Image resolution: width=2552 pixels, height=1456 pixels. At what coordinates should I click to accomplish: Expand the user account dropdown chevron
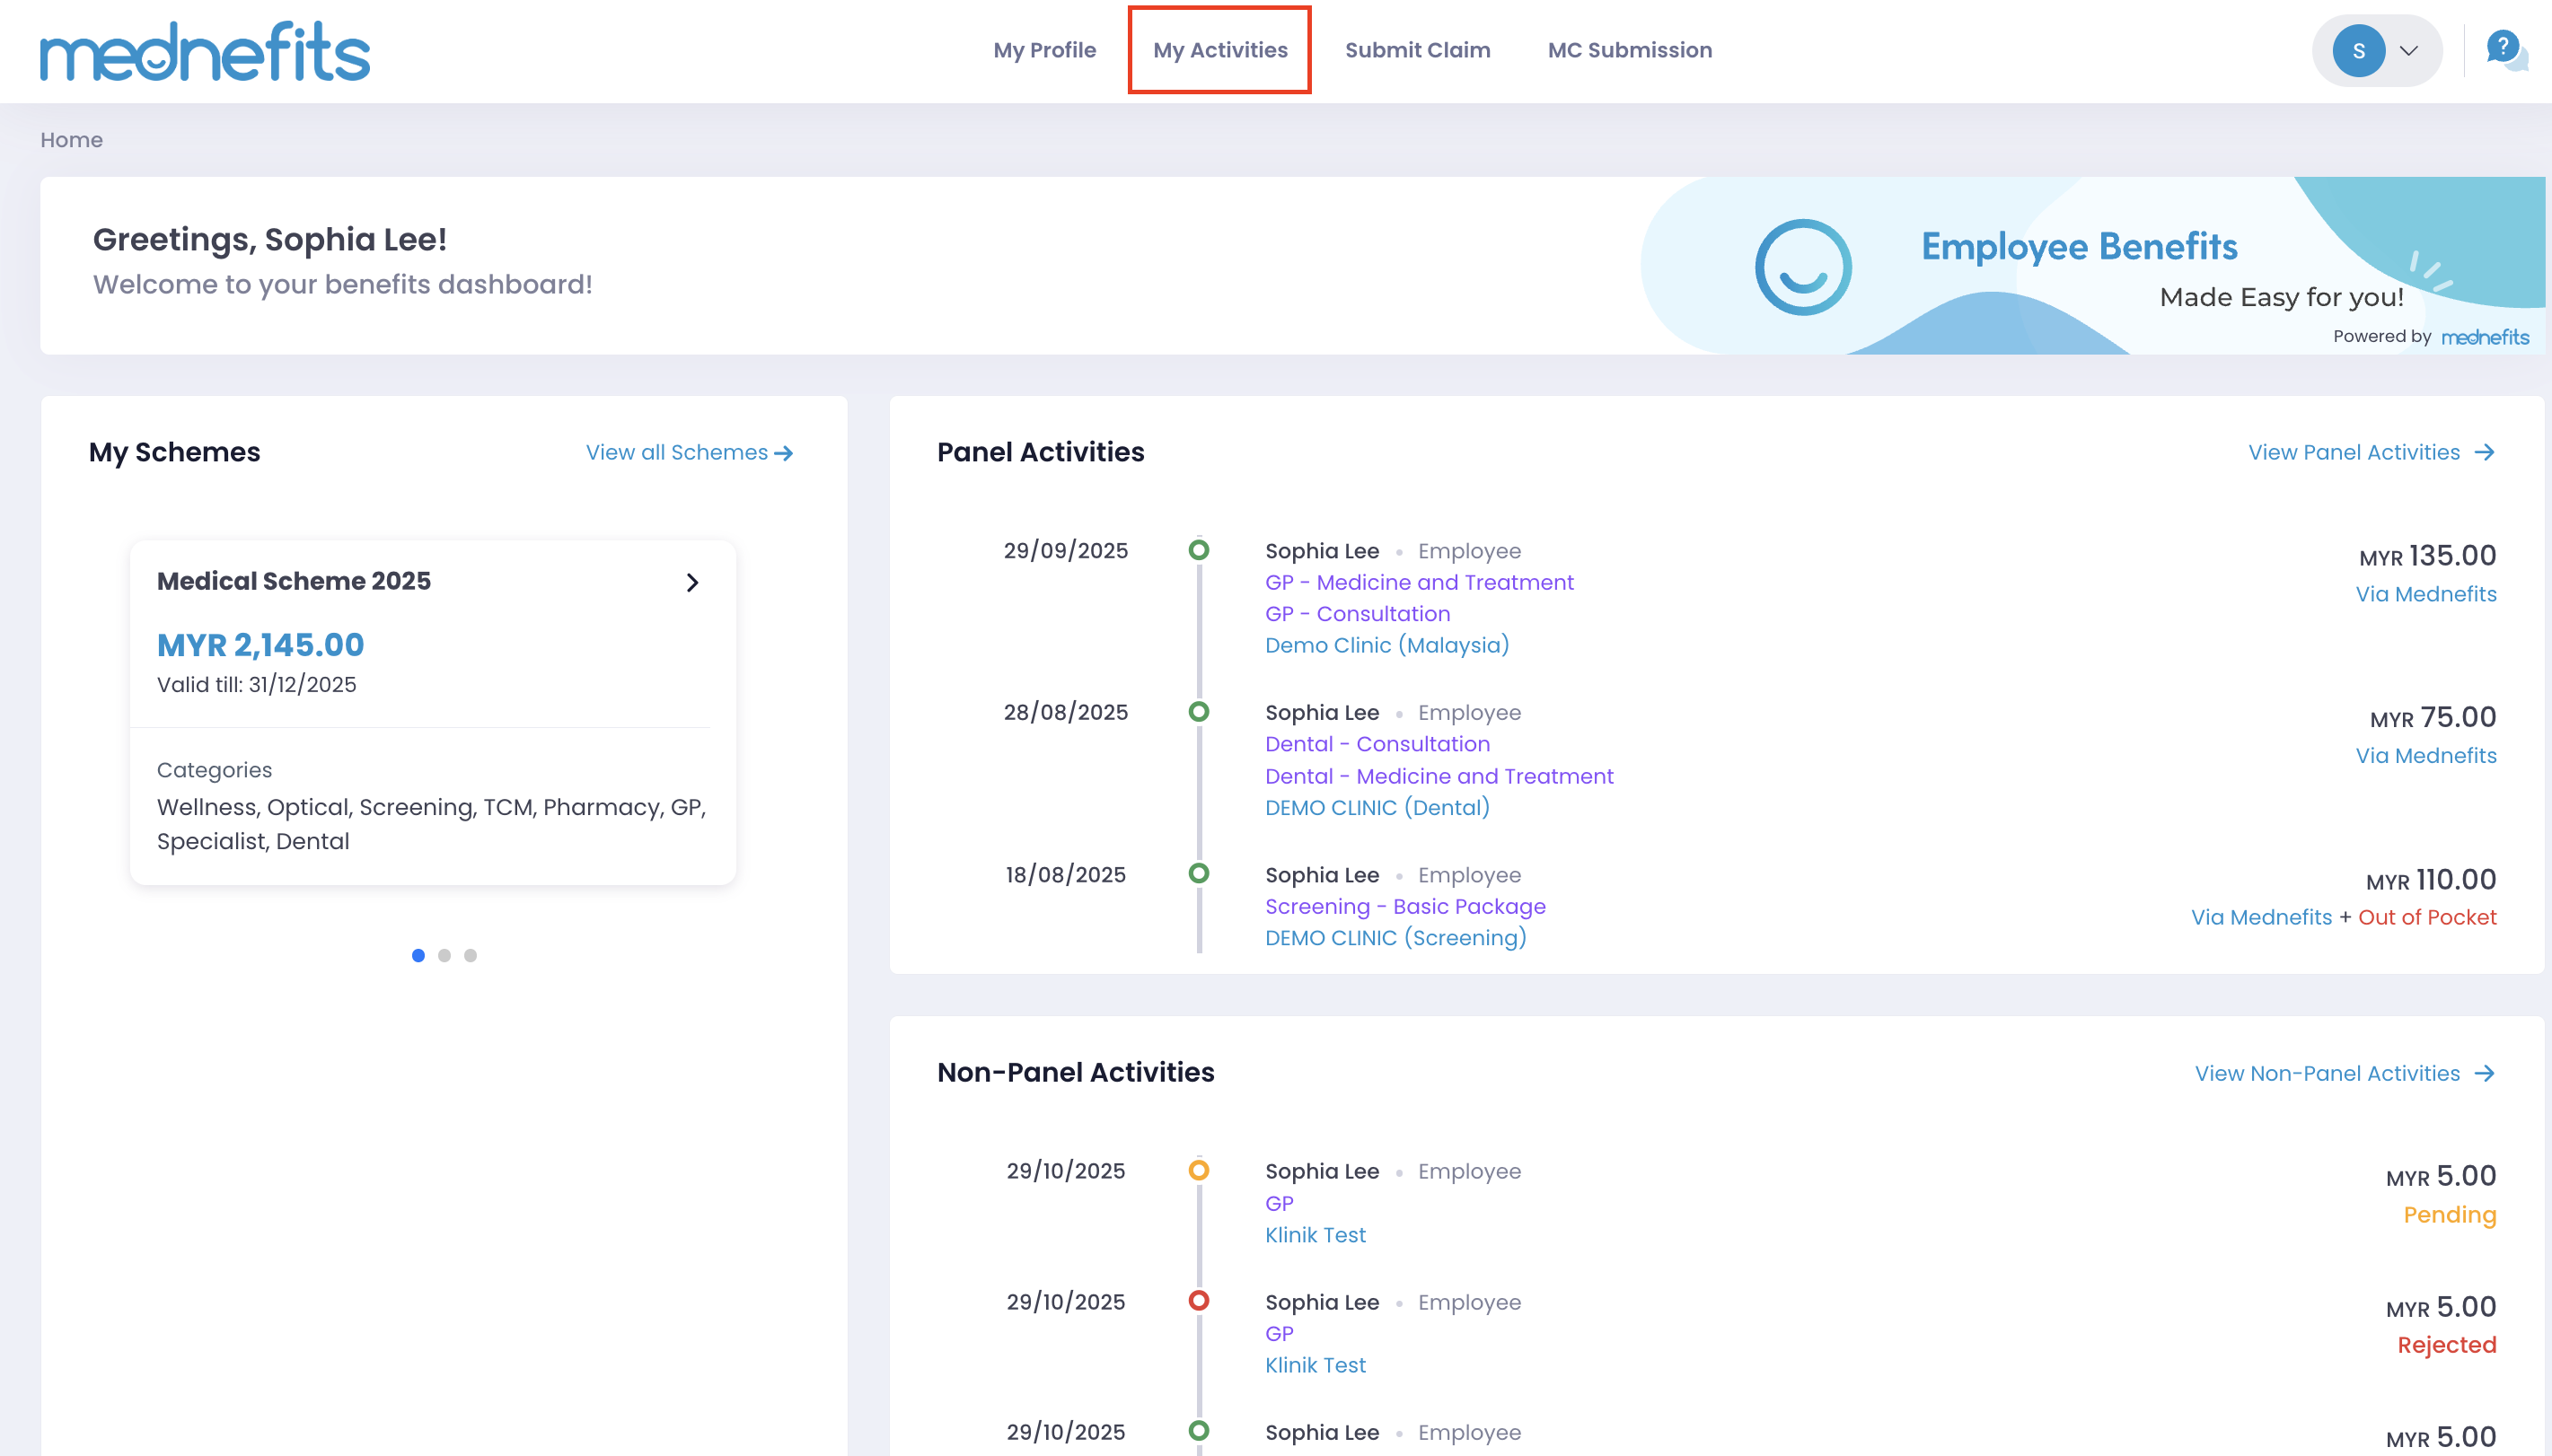(x=2409, y=51)
